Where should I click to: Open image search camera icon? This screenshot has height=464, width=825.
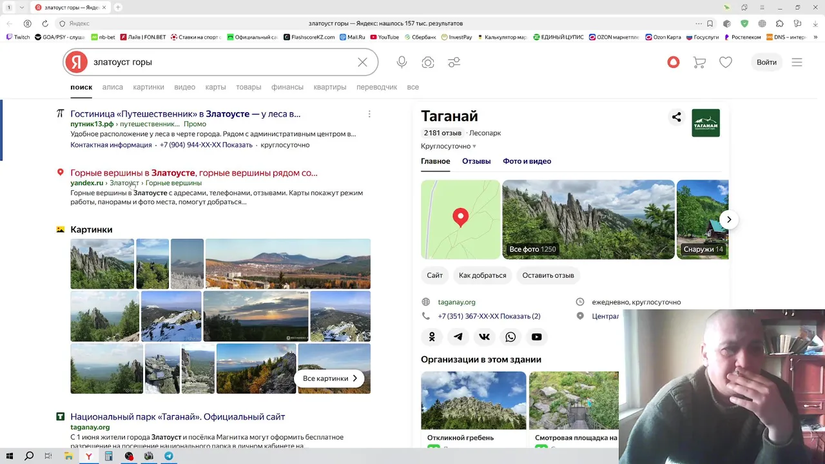[428, 62]
